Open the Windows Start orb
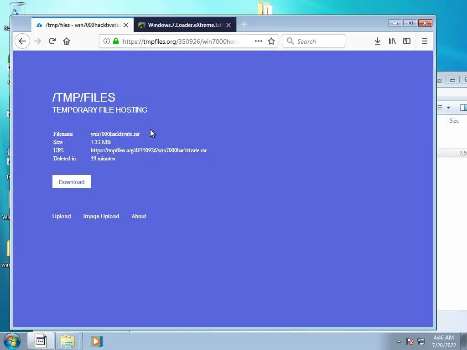 point(11,341)
